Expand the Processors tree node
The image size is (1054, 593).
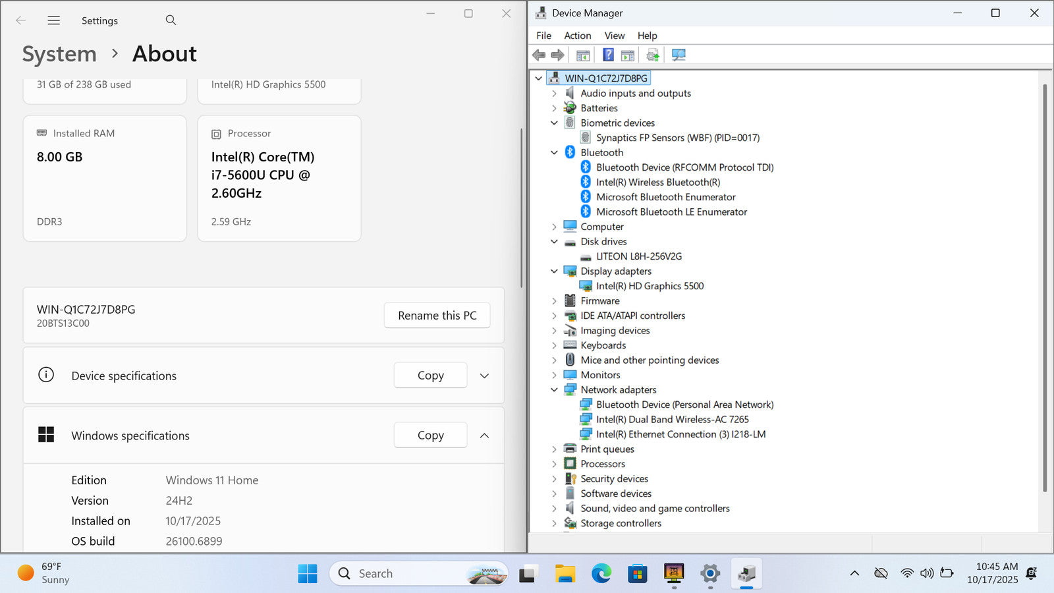click(554, 464)
